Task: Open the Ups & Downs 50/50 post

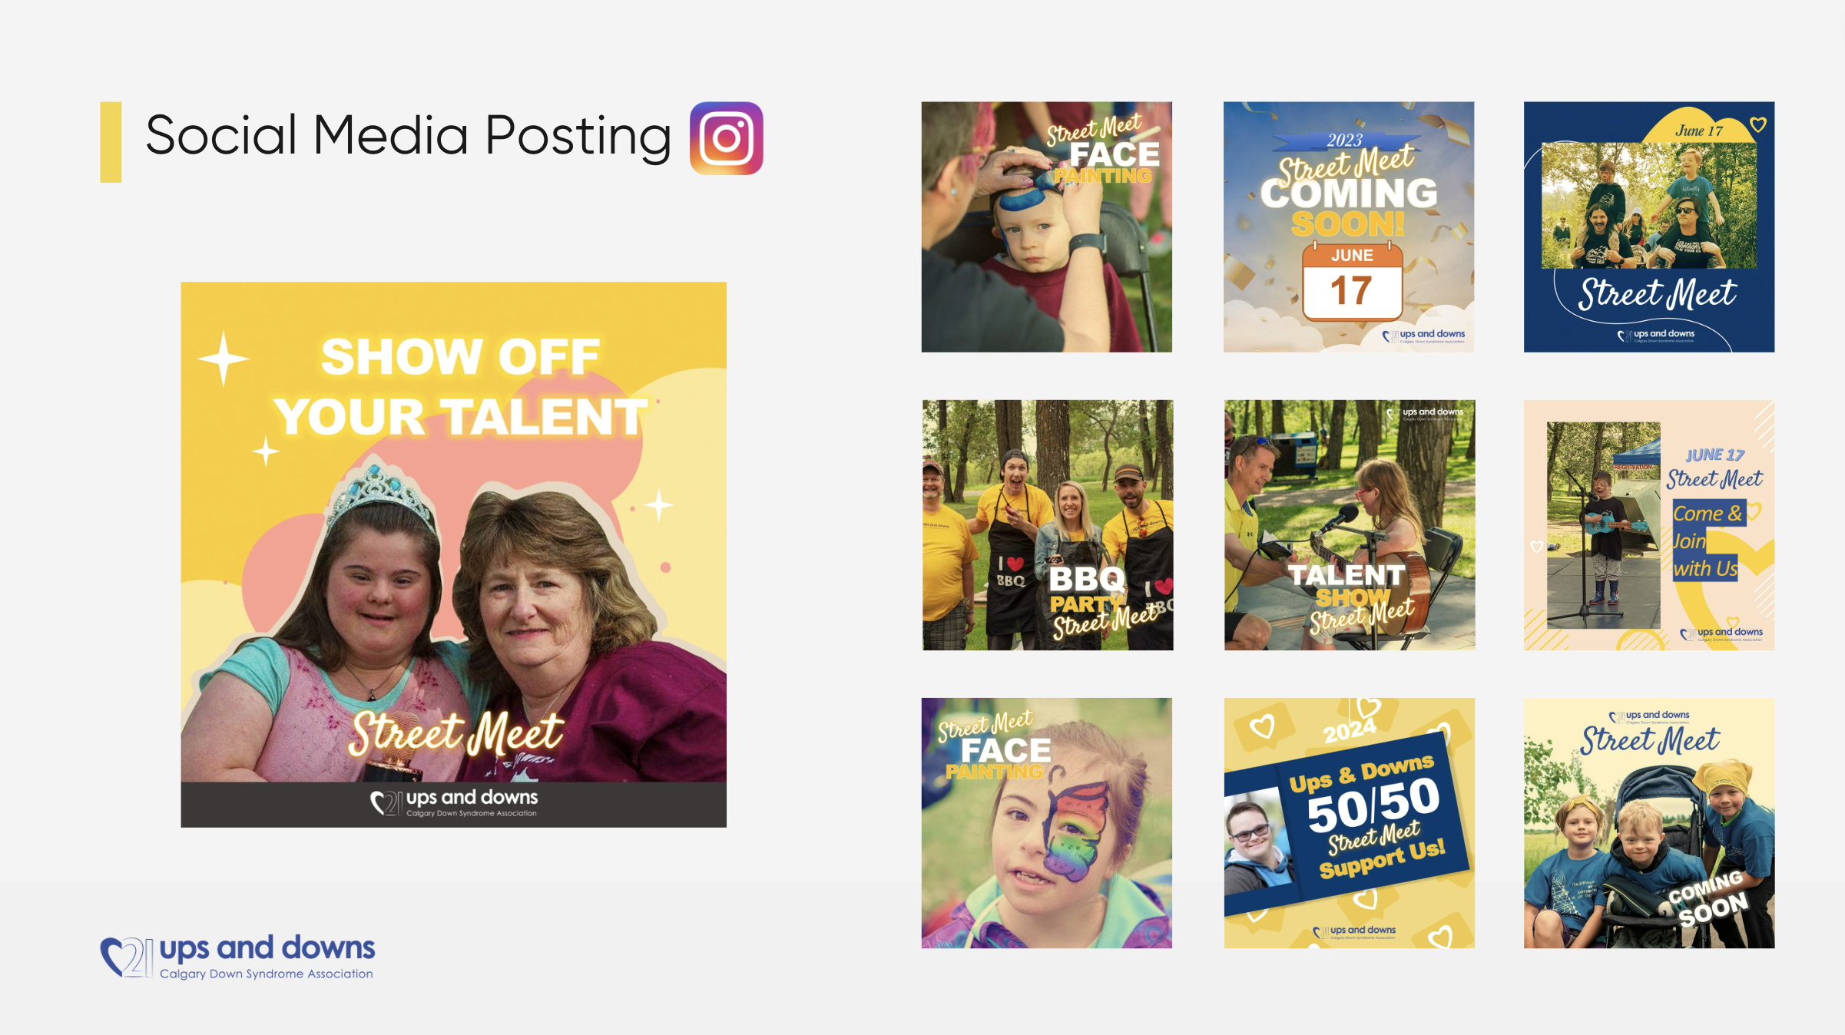Action: click(x=1350, y=823)
